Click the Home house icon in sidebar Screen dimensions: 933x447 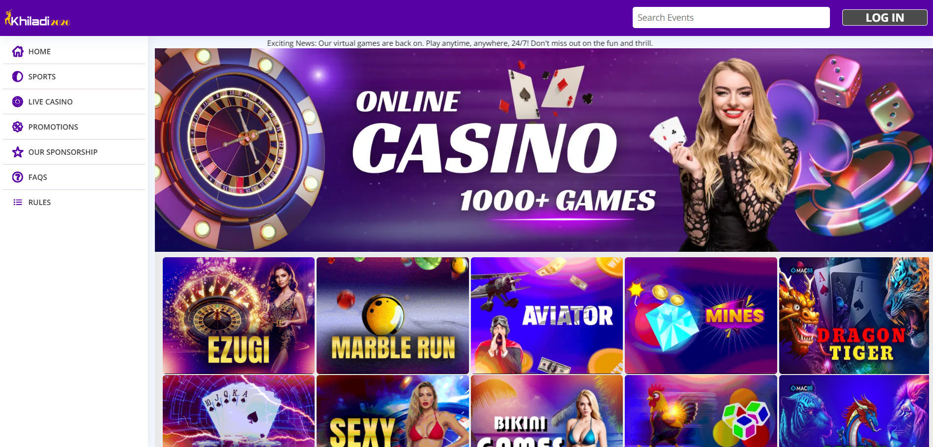click(x=18, y=51)
